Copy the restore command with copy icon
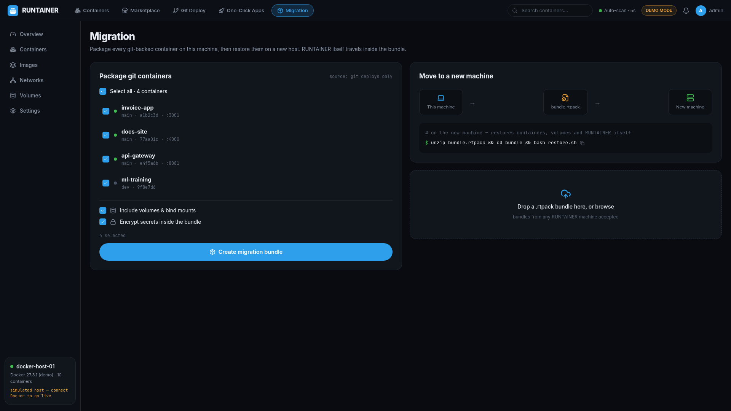This screenshot has width=731, height=411. click(582, 143)
